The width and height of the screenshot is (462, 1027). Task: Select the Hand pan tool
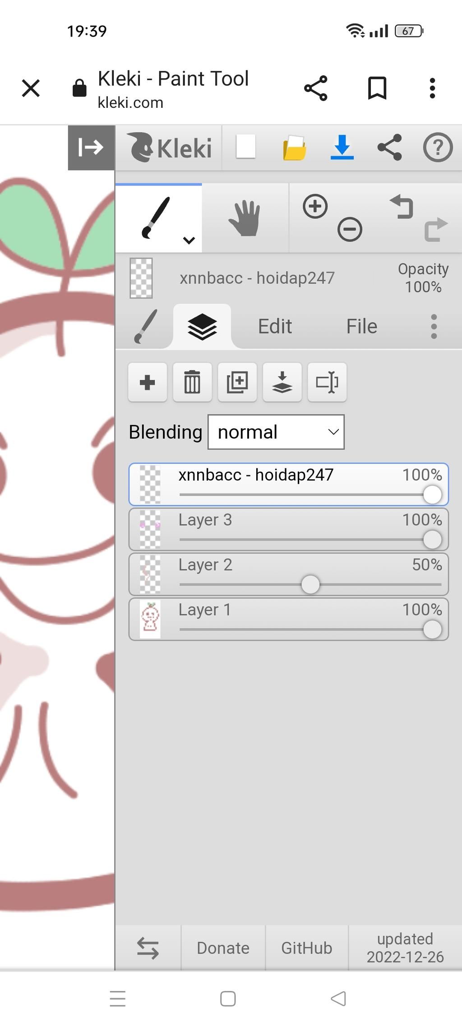[x=244, y=219]
